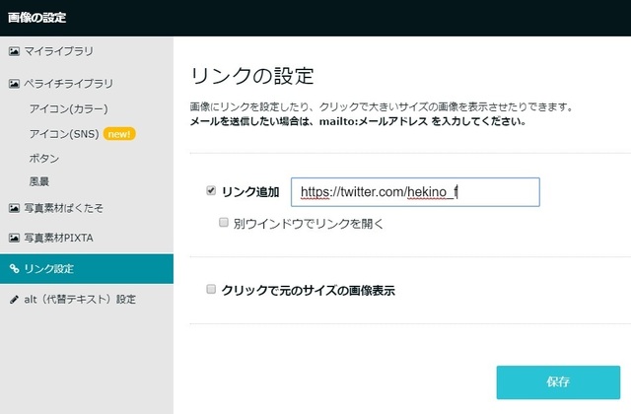Click the マイライブラリ image icon

pyautogui.click(x=14, y=51)
